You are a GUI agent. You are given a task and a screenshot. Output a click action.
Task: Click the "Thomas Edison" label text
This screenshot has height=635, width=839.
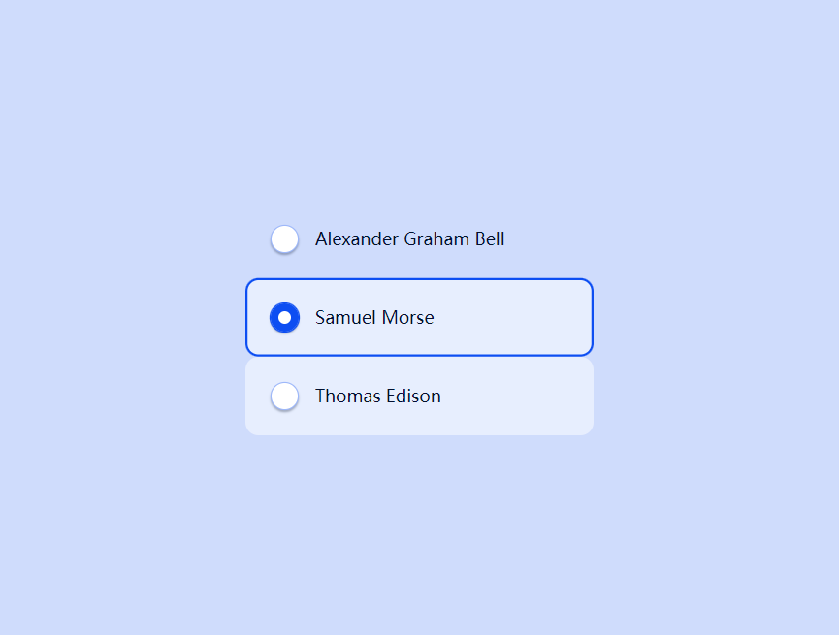377,396
